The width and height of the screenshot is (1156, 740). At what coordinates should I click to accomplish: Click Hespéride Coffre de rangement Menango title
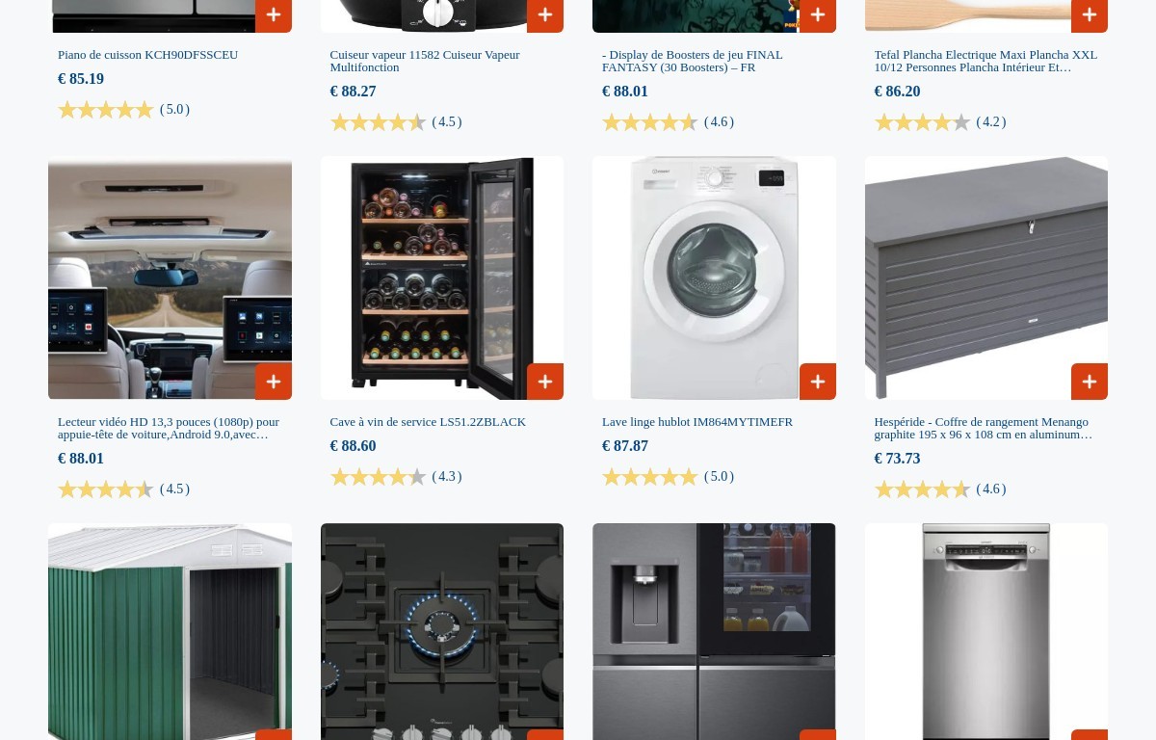[983, 428]
